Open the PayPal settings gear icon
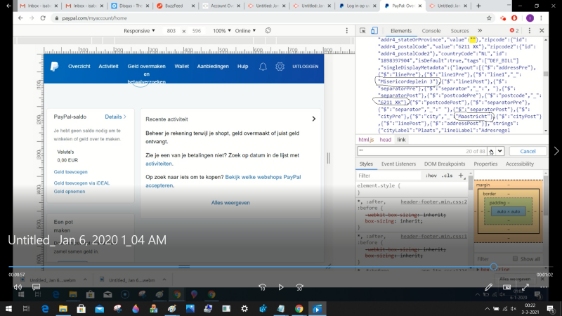Image resolution: width=562 pixels, height=316 pixels. (x=280, y=66)
